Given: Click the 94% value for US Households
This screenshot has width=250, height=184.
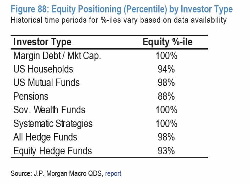Looking at the screenshot, I should [166, 69].
